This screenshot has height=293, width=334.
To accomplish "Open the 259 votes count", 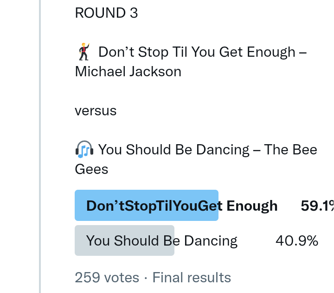I will click(107, 278).
